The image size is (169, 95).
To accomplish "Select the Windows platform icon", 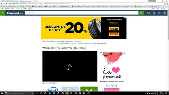I will (x=149, y=13).
